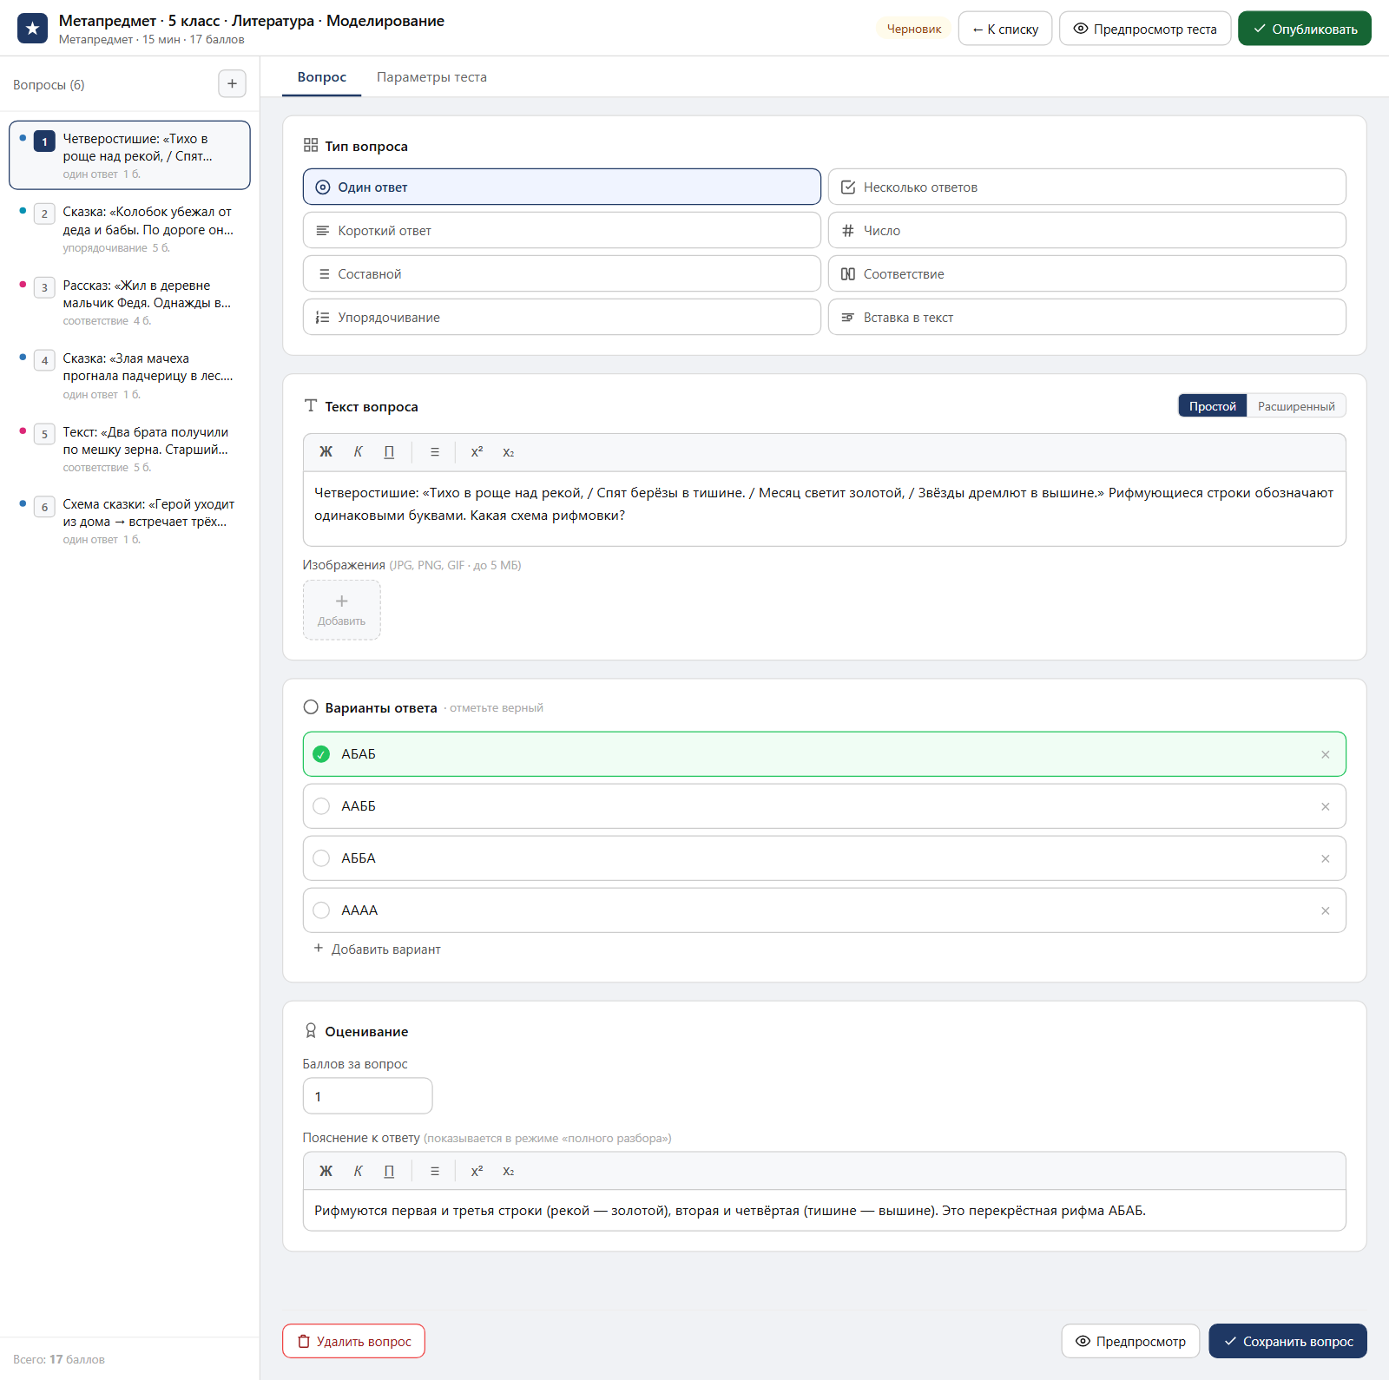Add a new question with plus icon

coord(232,84)
